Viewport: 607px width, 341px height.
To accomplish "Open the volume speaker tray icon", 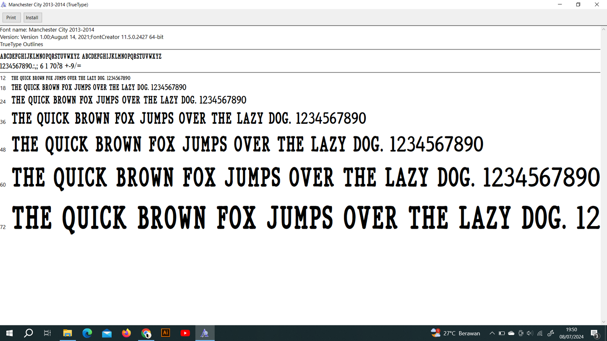I will pos(530,333).
